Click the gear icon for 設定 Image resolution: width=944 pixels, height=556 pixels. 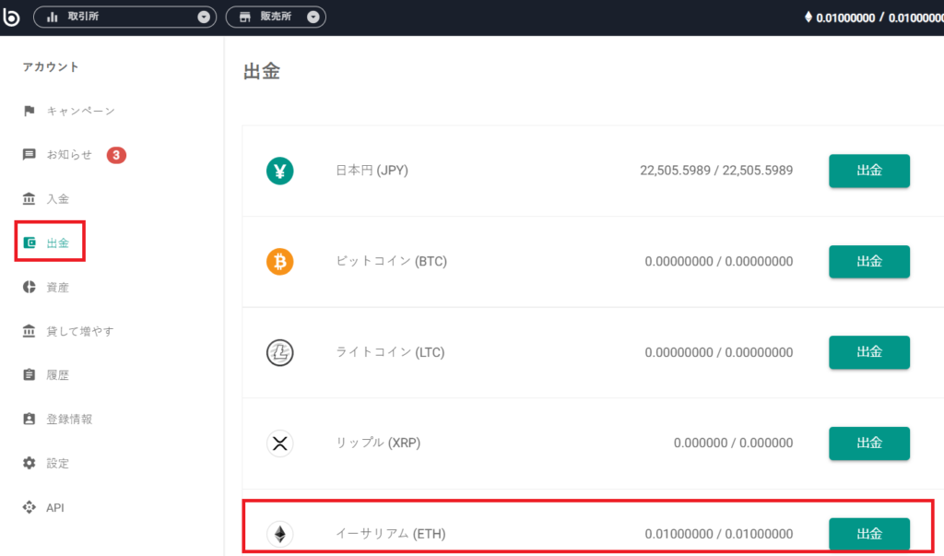[x=29, y=463]
